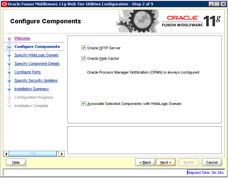Click the Help button
Viewport: 228px width, 178px height.
tap(16, 162)
